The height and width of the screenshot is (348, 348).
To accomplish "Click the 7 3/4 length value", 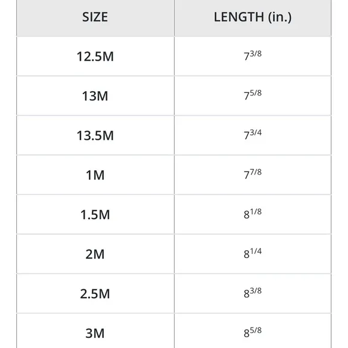I will 253,134.
